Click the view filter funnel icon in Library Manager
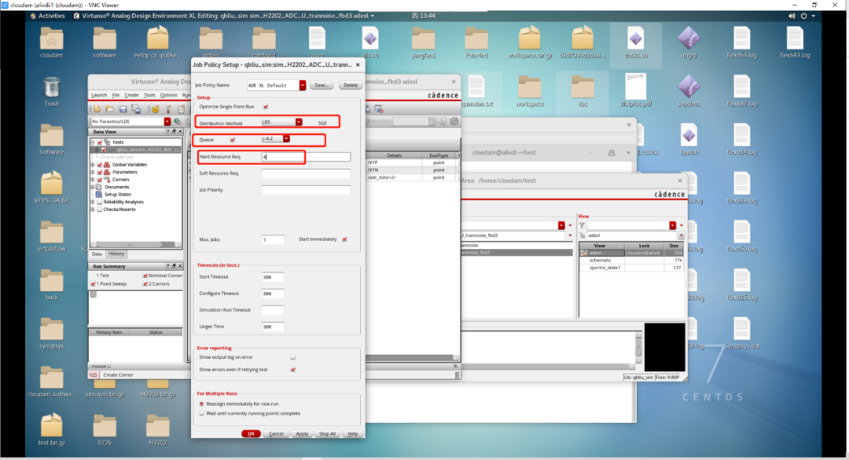This screenshot has width=849, height=460. [582, 225]
